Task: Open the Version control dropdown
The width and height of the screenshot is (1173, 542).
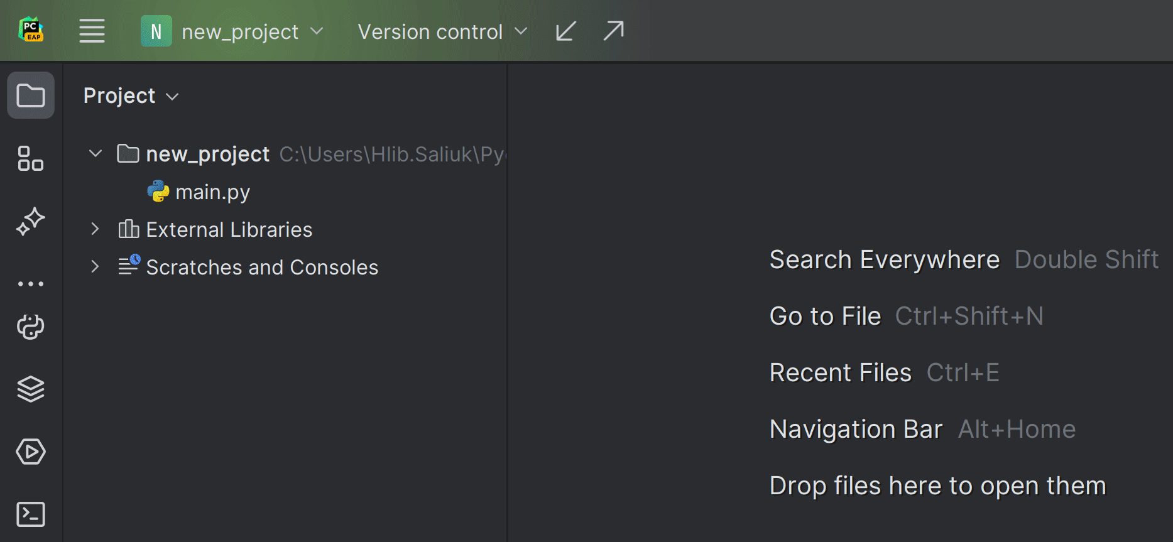Action: (x=442, y=31)
